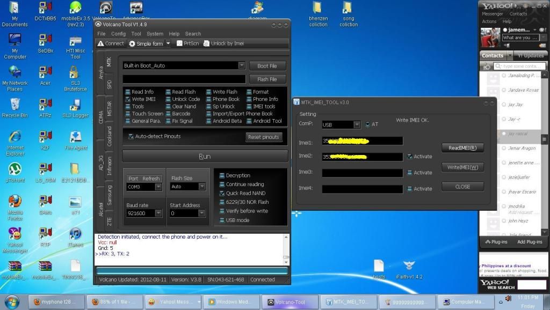Screen dimensions: 550x310
Task: Open HTI Misc Tool shortcut
Action: tap(75, 47)
